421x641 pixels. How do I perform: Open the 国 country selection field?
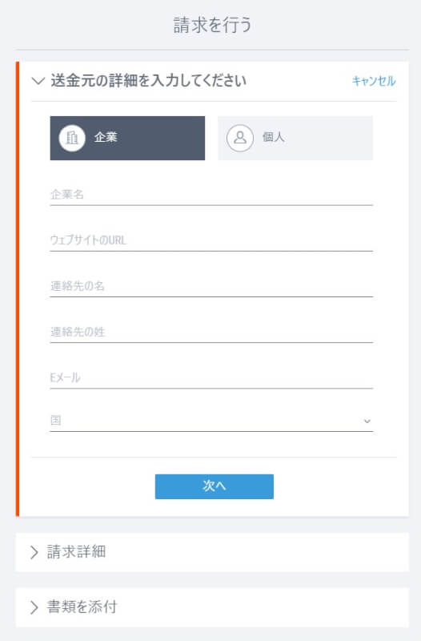[211, 421]
